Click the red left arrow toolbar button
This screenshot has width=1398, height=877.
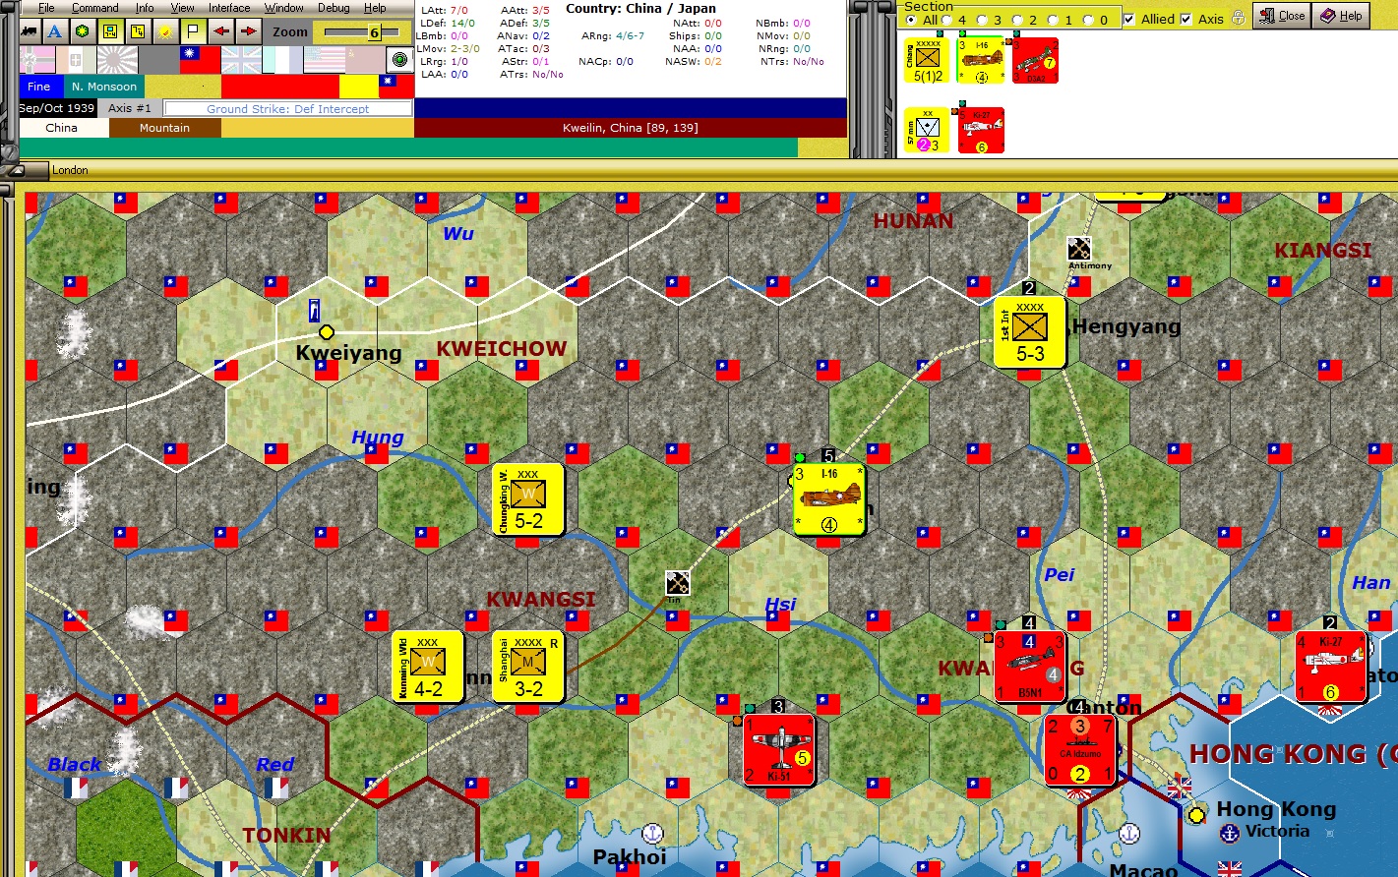pyautogui.click(x=221, y=31)
